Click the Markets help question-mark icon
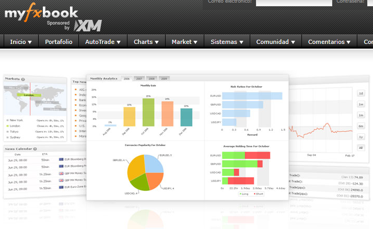 coord(23,79)
